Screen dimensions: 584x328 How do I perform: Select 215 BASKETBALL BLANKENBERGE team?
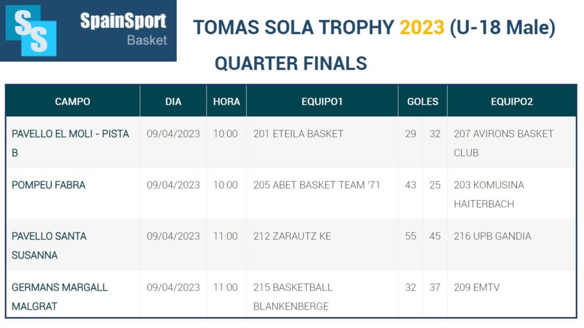(x=293, y=296)
